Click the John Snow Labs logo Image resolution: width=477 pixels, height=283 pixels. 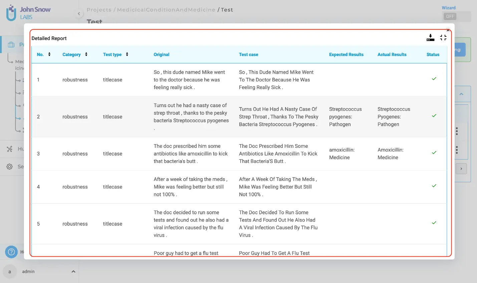point(28,13)
